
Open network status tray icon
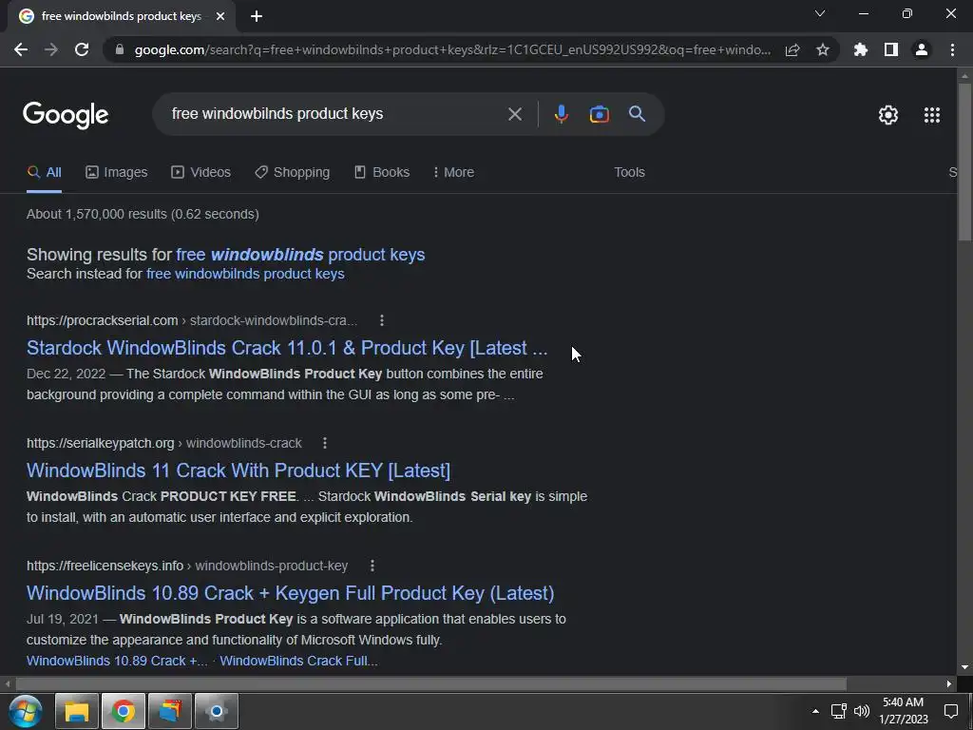click(838, 711)
